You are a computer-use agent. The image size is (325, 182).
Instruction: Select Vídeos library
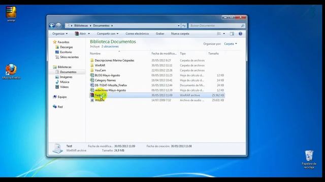point(64,87)
